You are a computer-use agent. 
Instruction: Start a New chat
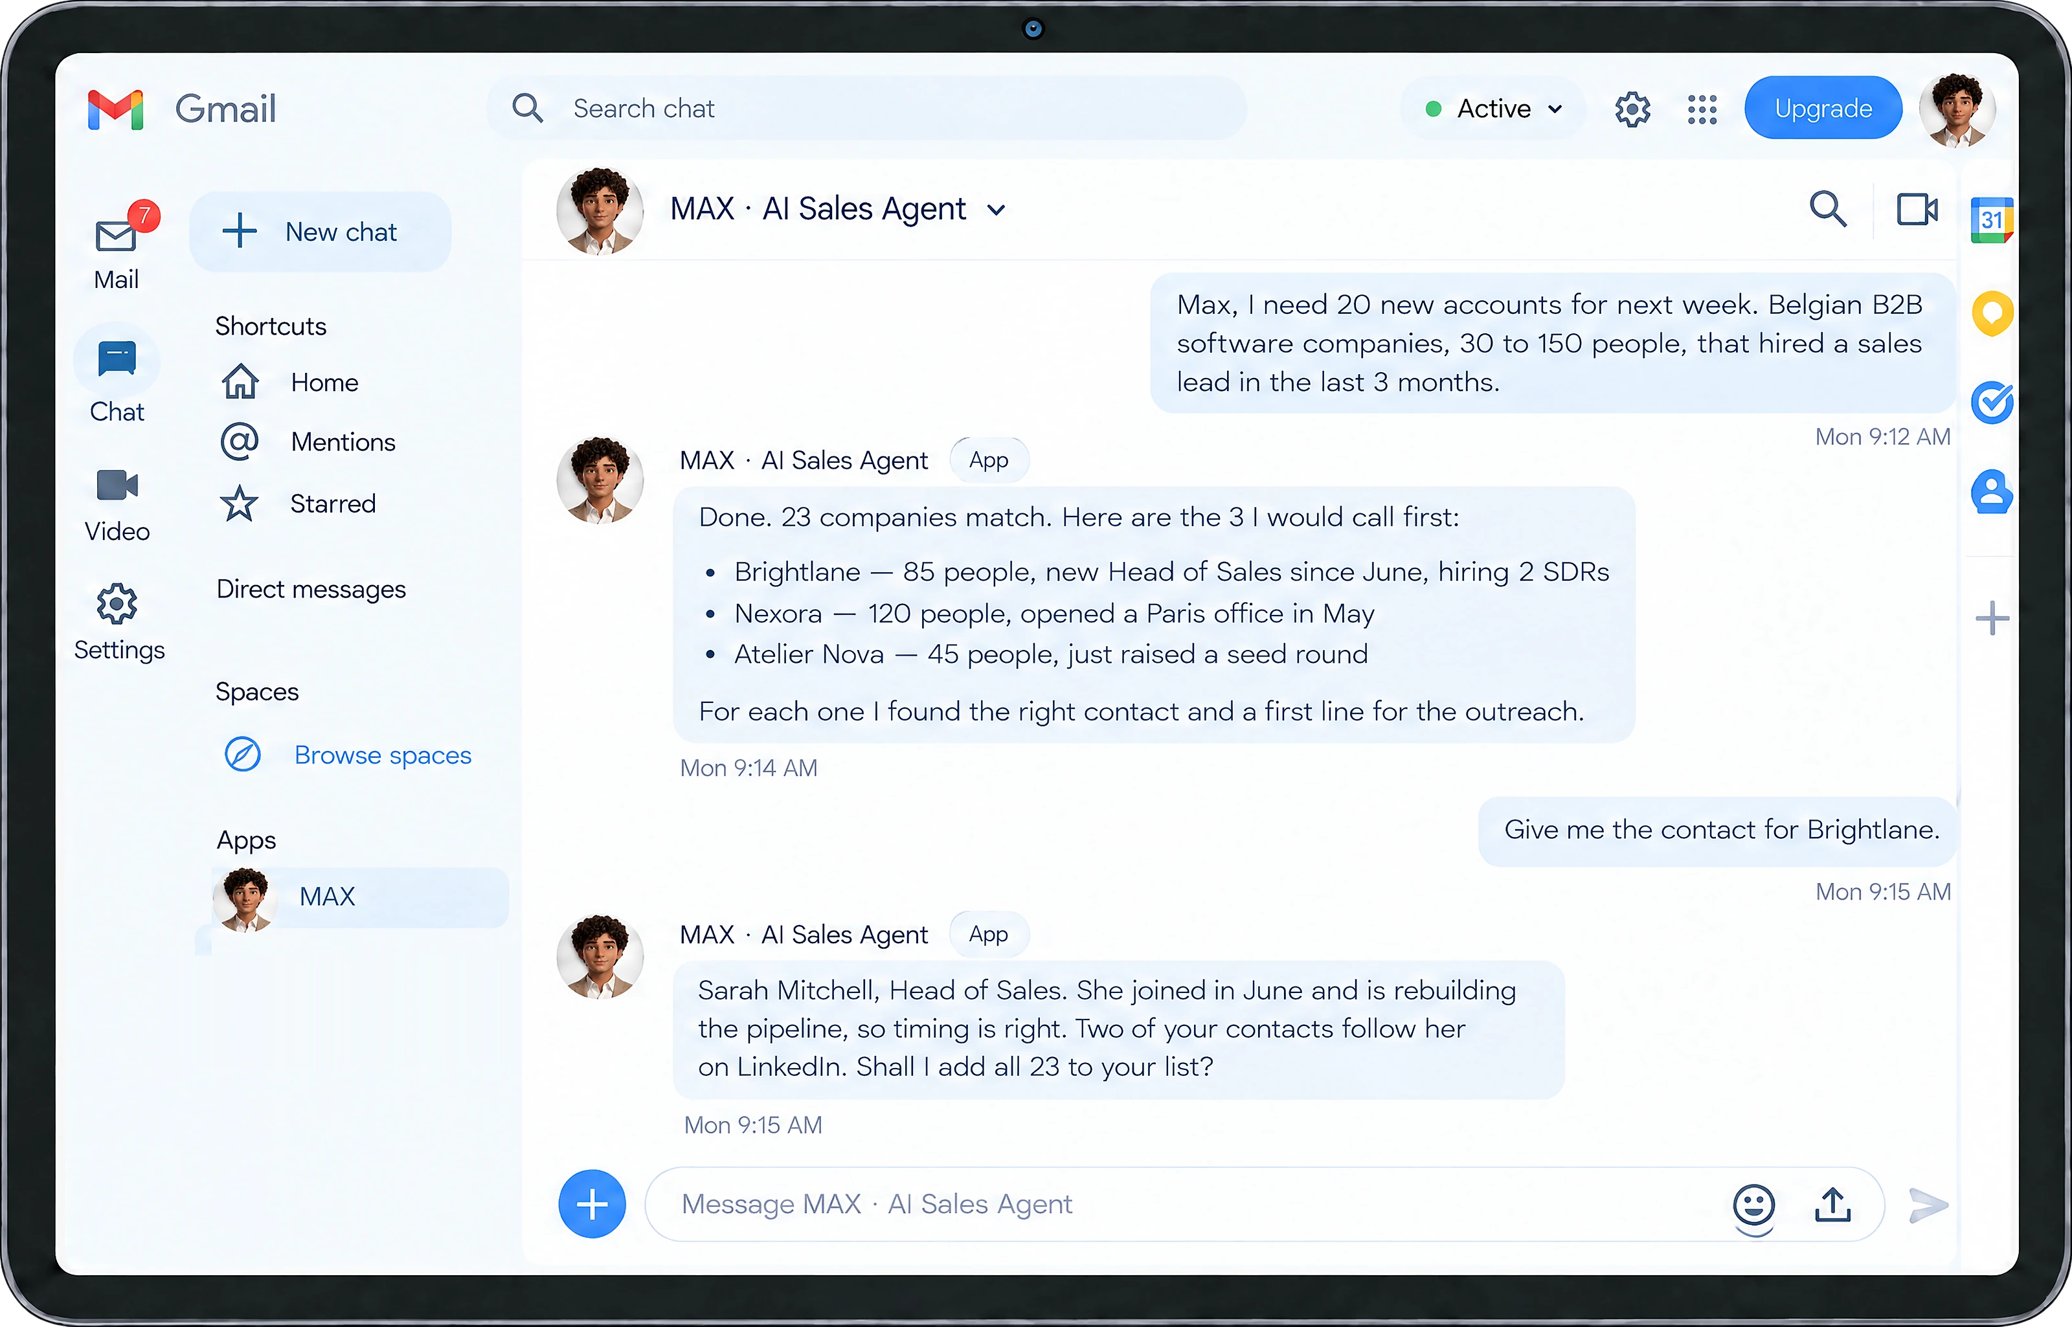(x=320, y=232)
